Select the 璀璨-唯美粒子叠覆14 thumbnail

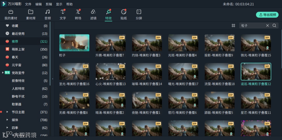click(x=147, y=72)
